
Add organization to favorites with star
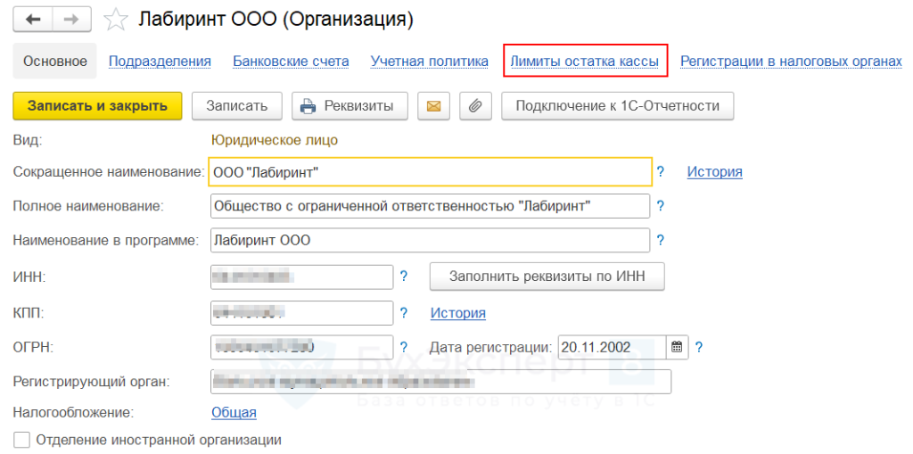[x=115, y=19]
